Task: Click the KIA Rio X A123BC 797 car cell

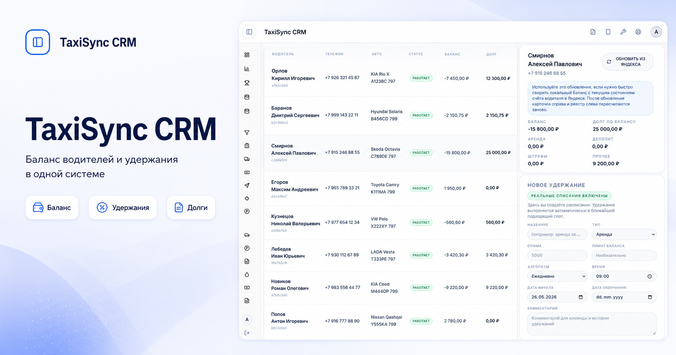Action: coord(383,78)
